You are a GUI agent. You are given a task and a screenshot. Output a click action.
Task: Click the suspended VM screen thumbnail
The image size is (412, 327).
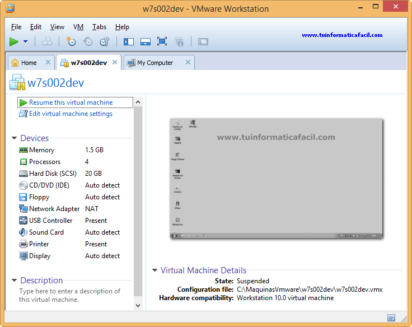276,179
